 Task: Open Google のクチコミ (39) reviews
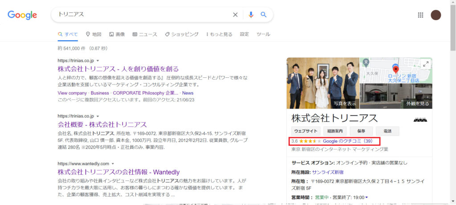(347, 141)
